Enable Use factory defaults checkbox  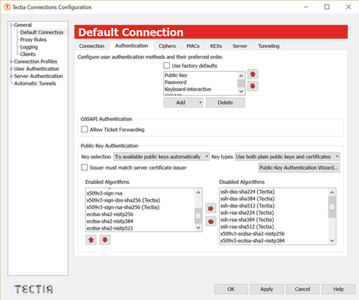(x=167, y=66)
